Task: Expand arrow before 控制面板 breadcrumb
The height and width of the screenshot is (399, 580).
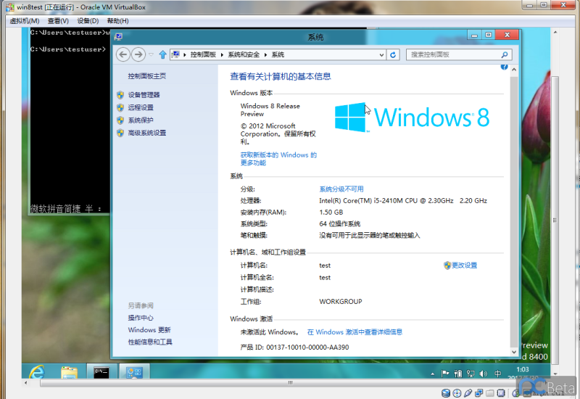Action: pos(185,55)
